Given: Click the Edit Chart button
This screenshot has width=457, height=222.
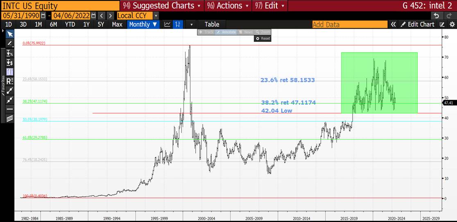Looking at the screenshot, I should (418, 25).
